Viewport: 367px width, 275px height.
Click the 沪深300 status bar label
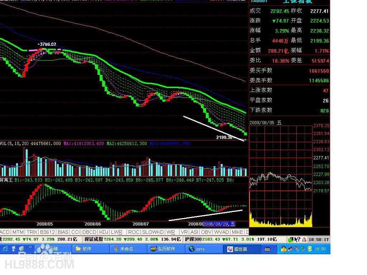pos(193,239)
